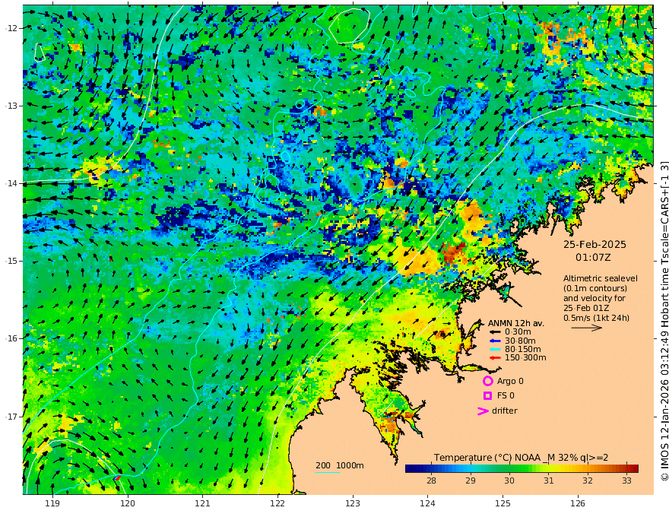The image size is (669, 517).
Task: Click the cyan depth contour legend line
Action: point(328,472)
